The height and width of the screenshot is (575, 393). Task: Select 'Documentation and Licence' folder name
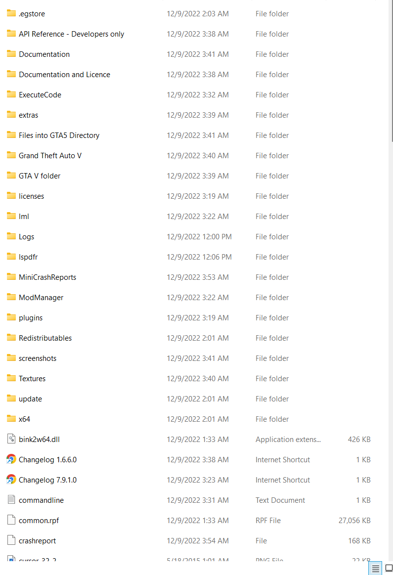(65, 75)
